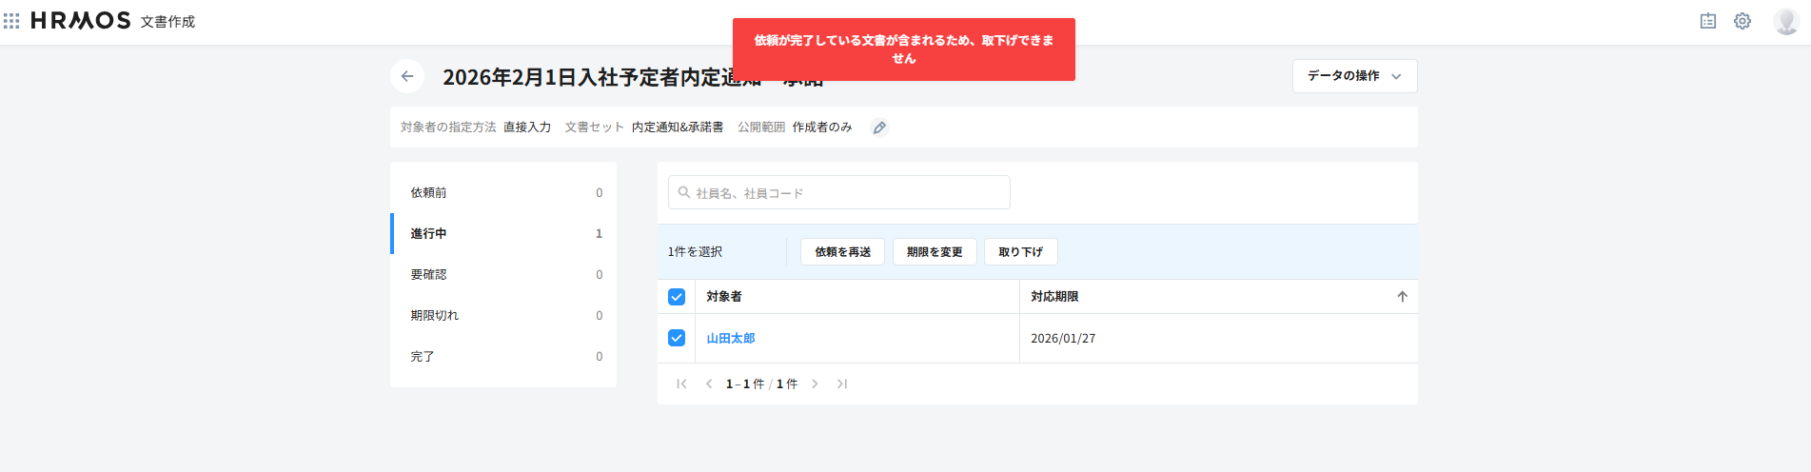Expand the データの操作 dropdown
The image size is (1811, 472).
click(x=1354, y=76)
